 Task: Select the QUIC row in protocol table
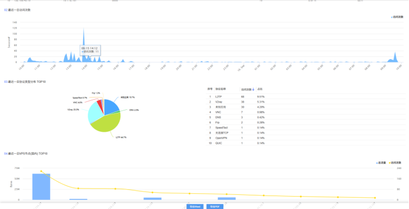click(x=305, y=143)
